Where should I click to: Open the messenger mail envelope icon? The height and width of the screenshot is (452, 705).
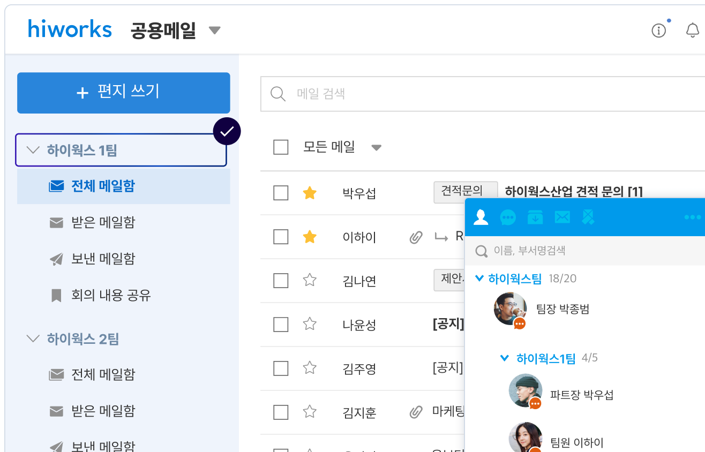tap(562, 217)
